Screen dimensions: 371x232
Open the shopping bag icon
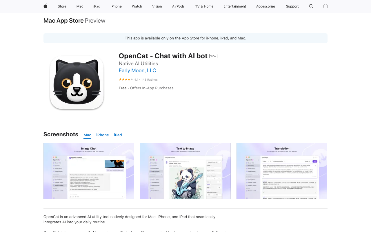click(325, 6)
